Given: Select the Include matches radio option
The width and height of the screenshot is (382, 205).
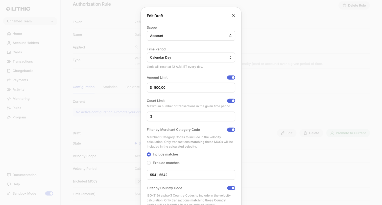Looking at the screenshot, I should [x=149, y=154].
